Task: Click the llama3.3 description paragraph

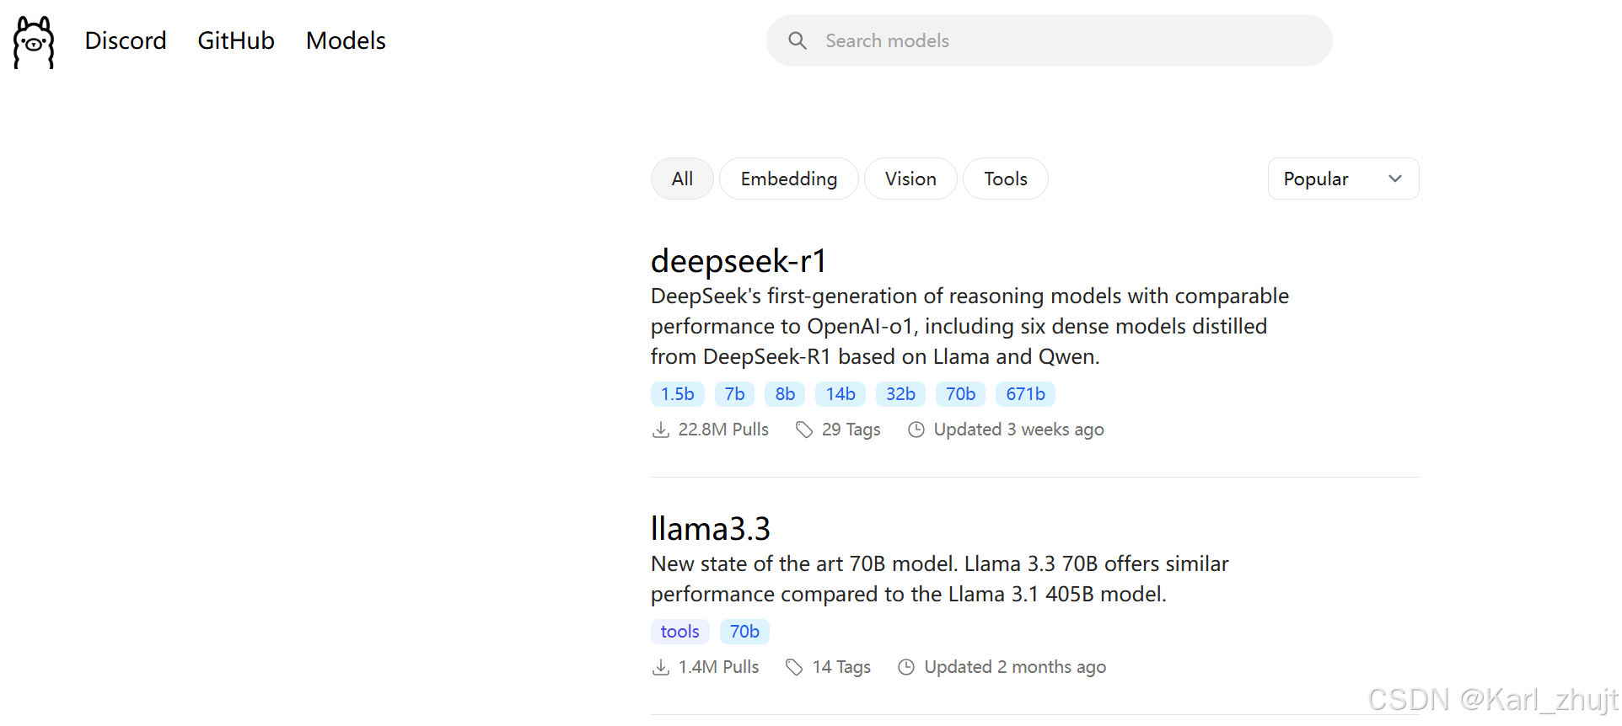Action: tap(939, 579)
